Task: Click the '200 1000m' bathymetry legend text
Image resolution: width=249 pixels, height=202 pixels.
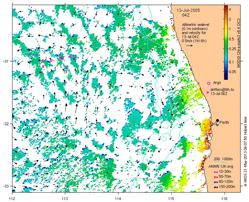Action: 223,159
